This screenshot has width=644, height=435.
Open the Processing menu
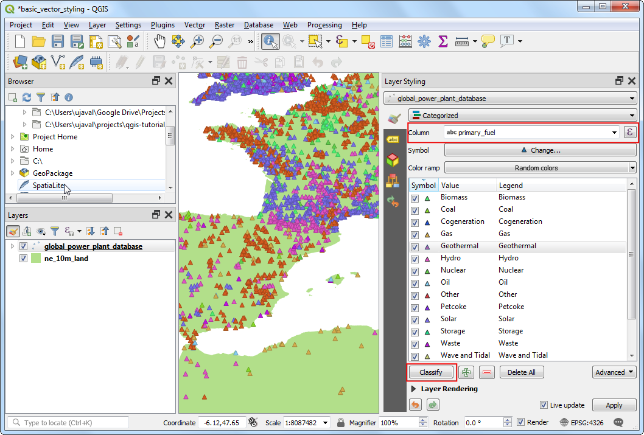pyautogui.click(x=324, y=25)
